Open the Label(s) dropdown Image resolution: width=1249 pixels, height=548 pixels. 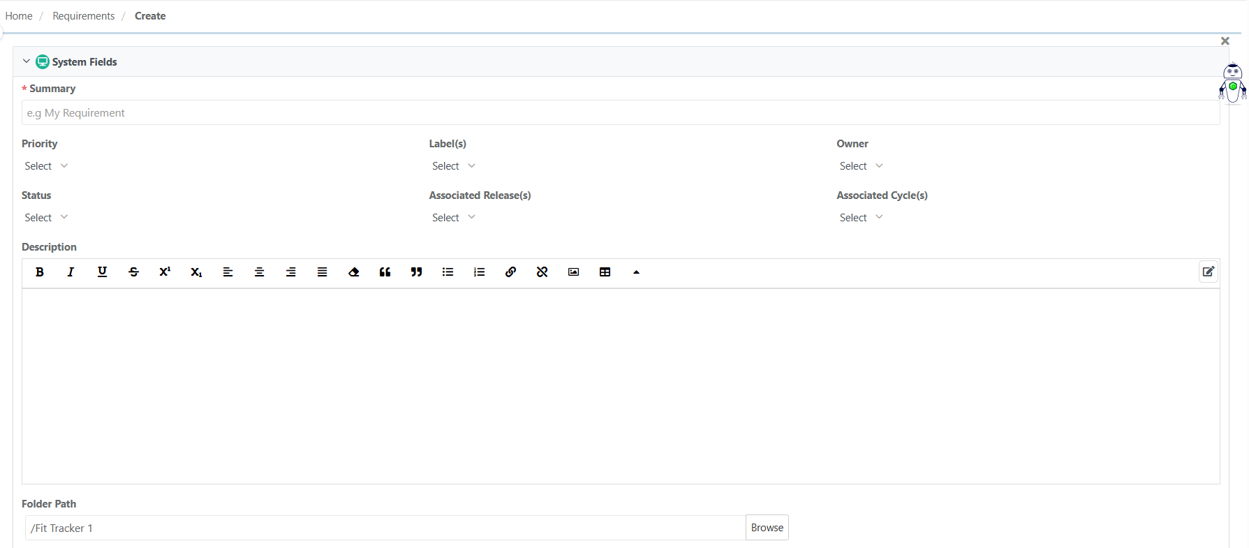pos(454,166)
